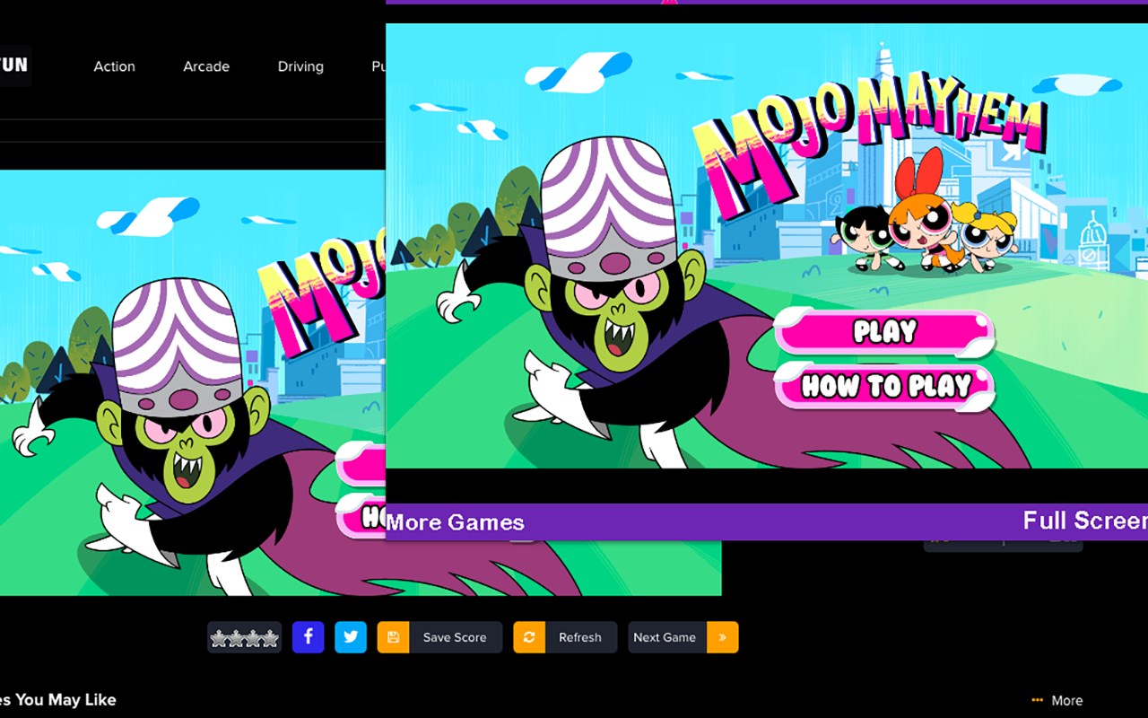The image size is (1148, 718).
Task: Share the game on Twitter
Action: coord(351,637)
